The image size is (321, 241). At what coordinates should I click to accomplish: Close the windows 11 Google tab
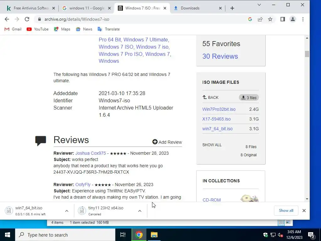pyautogui.click(x=109, y=8)
